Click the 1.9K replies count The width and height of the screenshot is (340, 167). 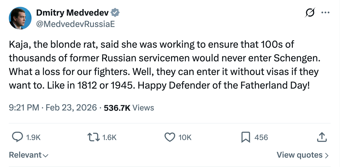[34, 137]
